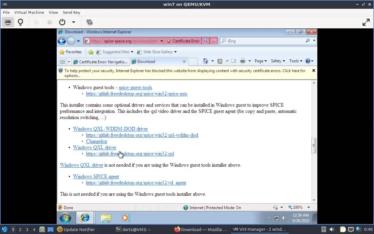Screen dimensions: 374x234
Task: Switch virt-manager viewer to fullscreen
Action: (366, 22)
